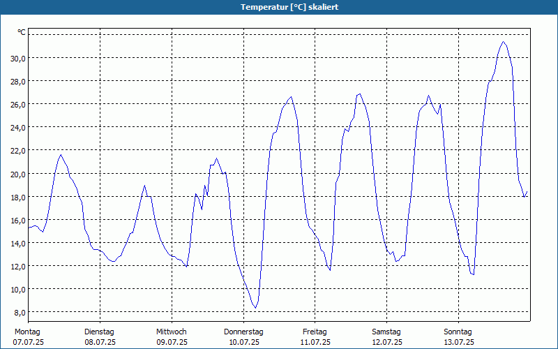Select the '12,0' y-axis value
This screenshot has height=349, width=558.
click(x=18, y=267)
